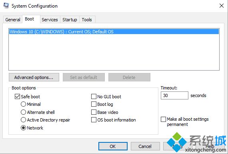Select the Network radio button

(23, 128)
